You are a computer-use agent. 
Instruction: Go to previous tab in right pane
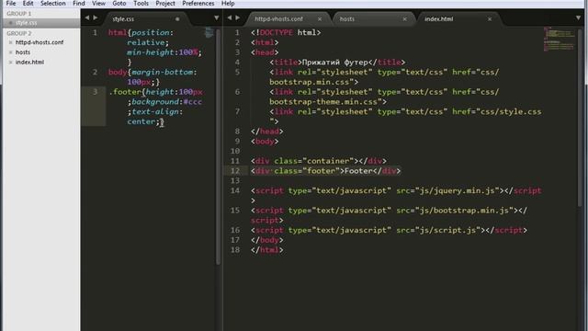click(230, 17)
